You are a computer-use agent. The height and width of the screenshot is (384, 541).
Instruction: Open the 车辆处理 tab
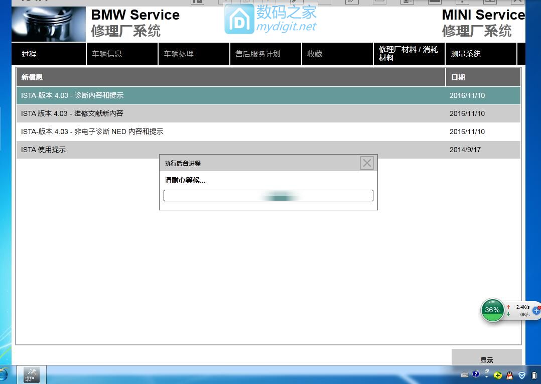click(x=193, y=54)
